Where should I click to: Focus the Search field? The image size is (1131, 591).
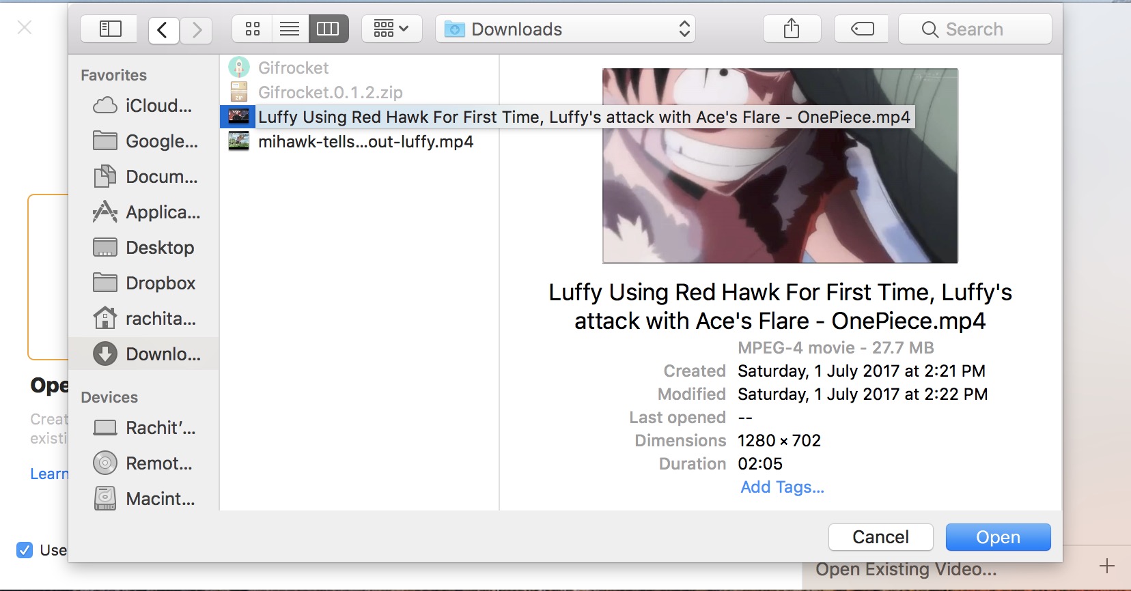tap(975, 29)
